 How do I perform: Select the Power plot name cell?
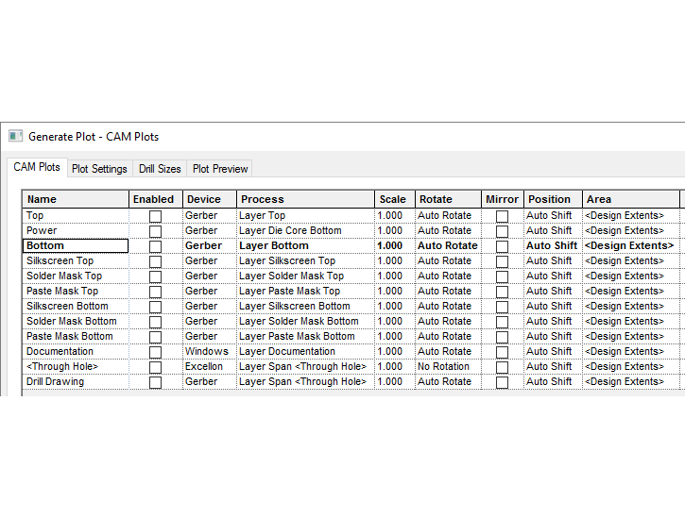pyautogui.click(x=76, y=230)
